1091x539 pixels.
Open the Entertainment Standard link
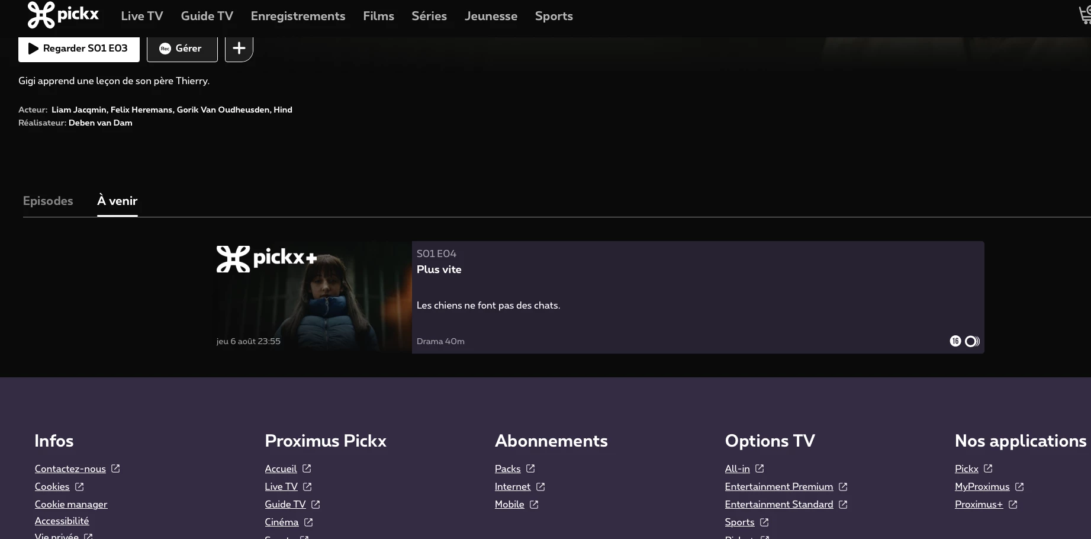coord(779,504)
